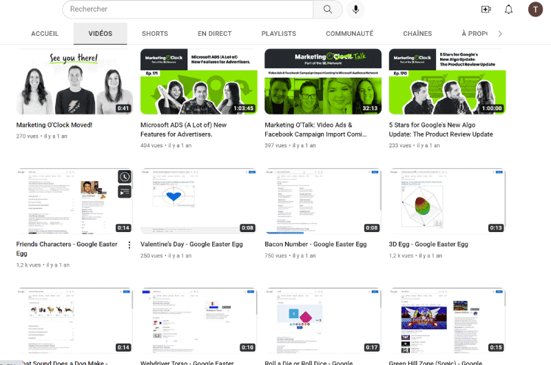551x365 pixels.
Task: Click the 1:00:00 duration badge
Action: tap(492, 108)
